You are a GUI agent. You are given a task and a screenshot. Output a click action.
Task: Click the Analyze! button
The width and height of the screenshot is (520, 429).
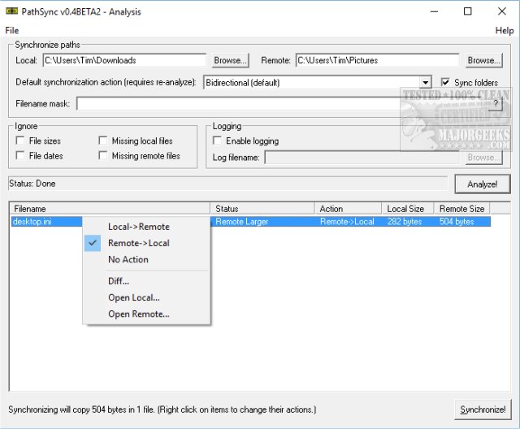[x=482, y=184]
